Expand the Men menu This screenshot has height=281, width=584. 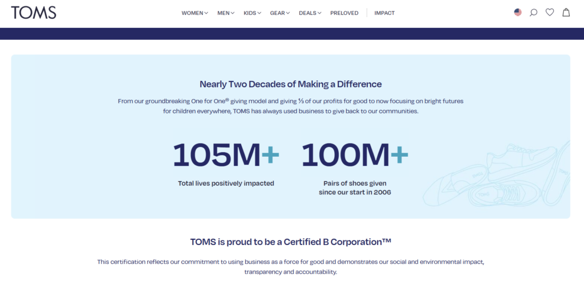(226, 13)
